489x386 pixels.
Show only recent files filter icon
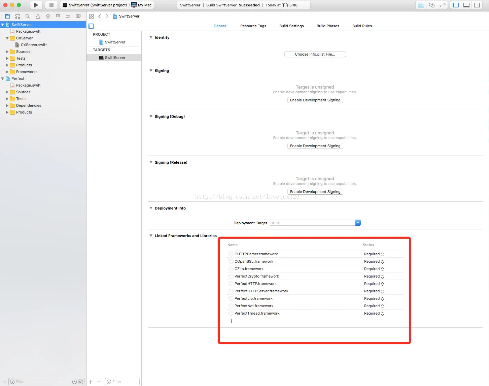coord(74,382)
